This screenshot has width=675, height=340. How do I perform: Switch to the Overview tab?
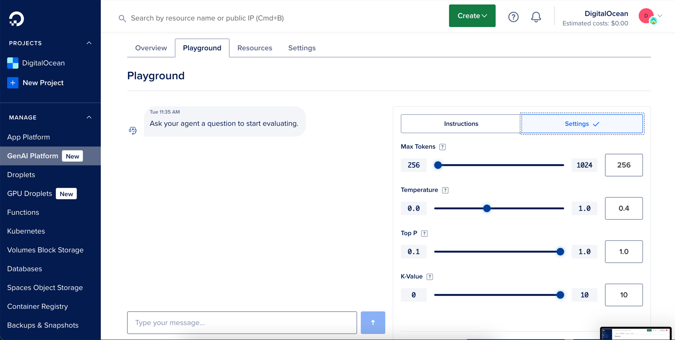(x=151, y=48)
